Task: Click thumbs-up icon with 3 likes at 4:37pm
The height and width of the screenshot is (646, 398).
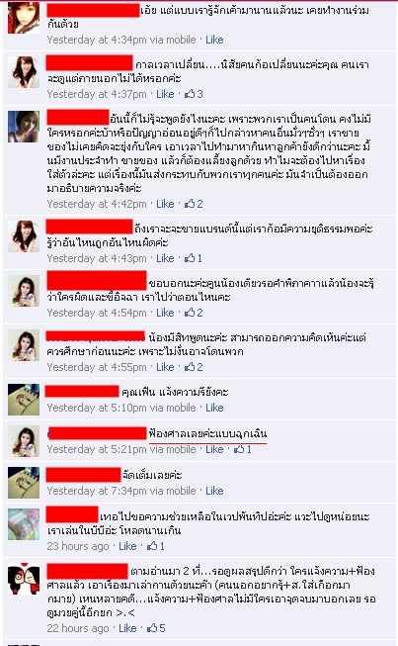Action: [190, 94]
